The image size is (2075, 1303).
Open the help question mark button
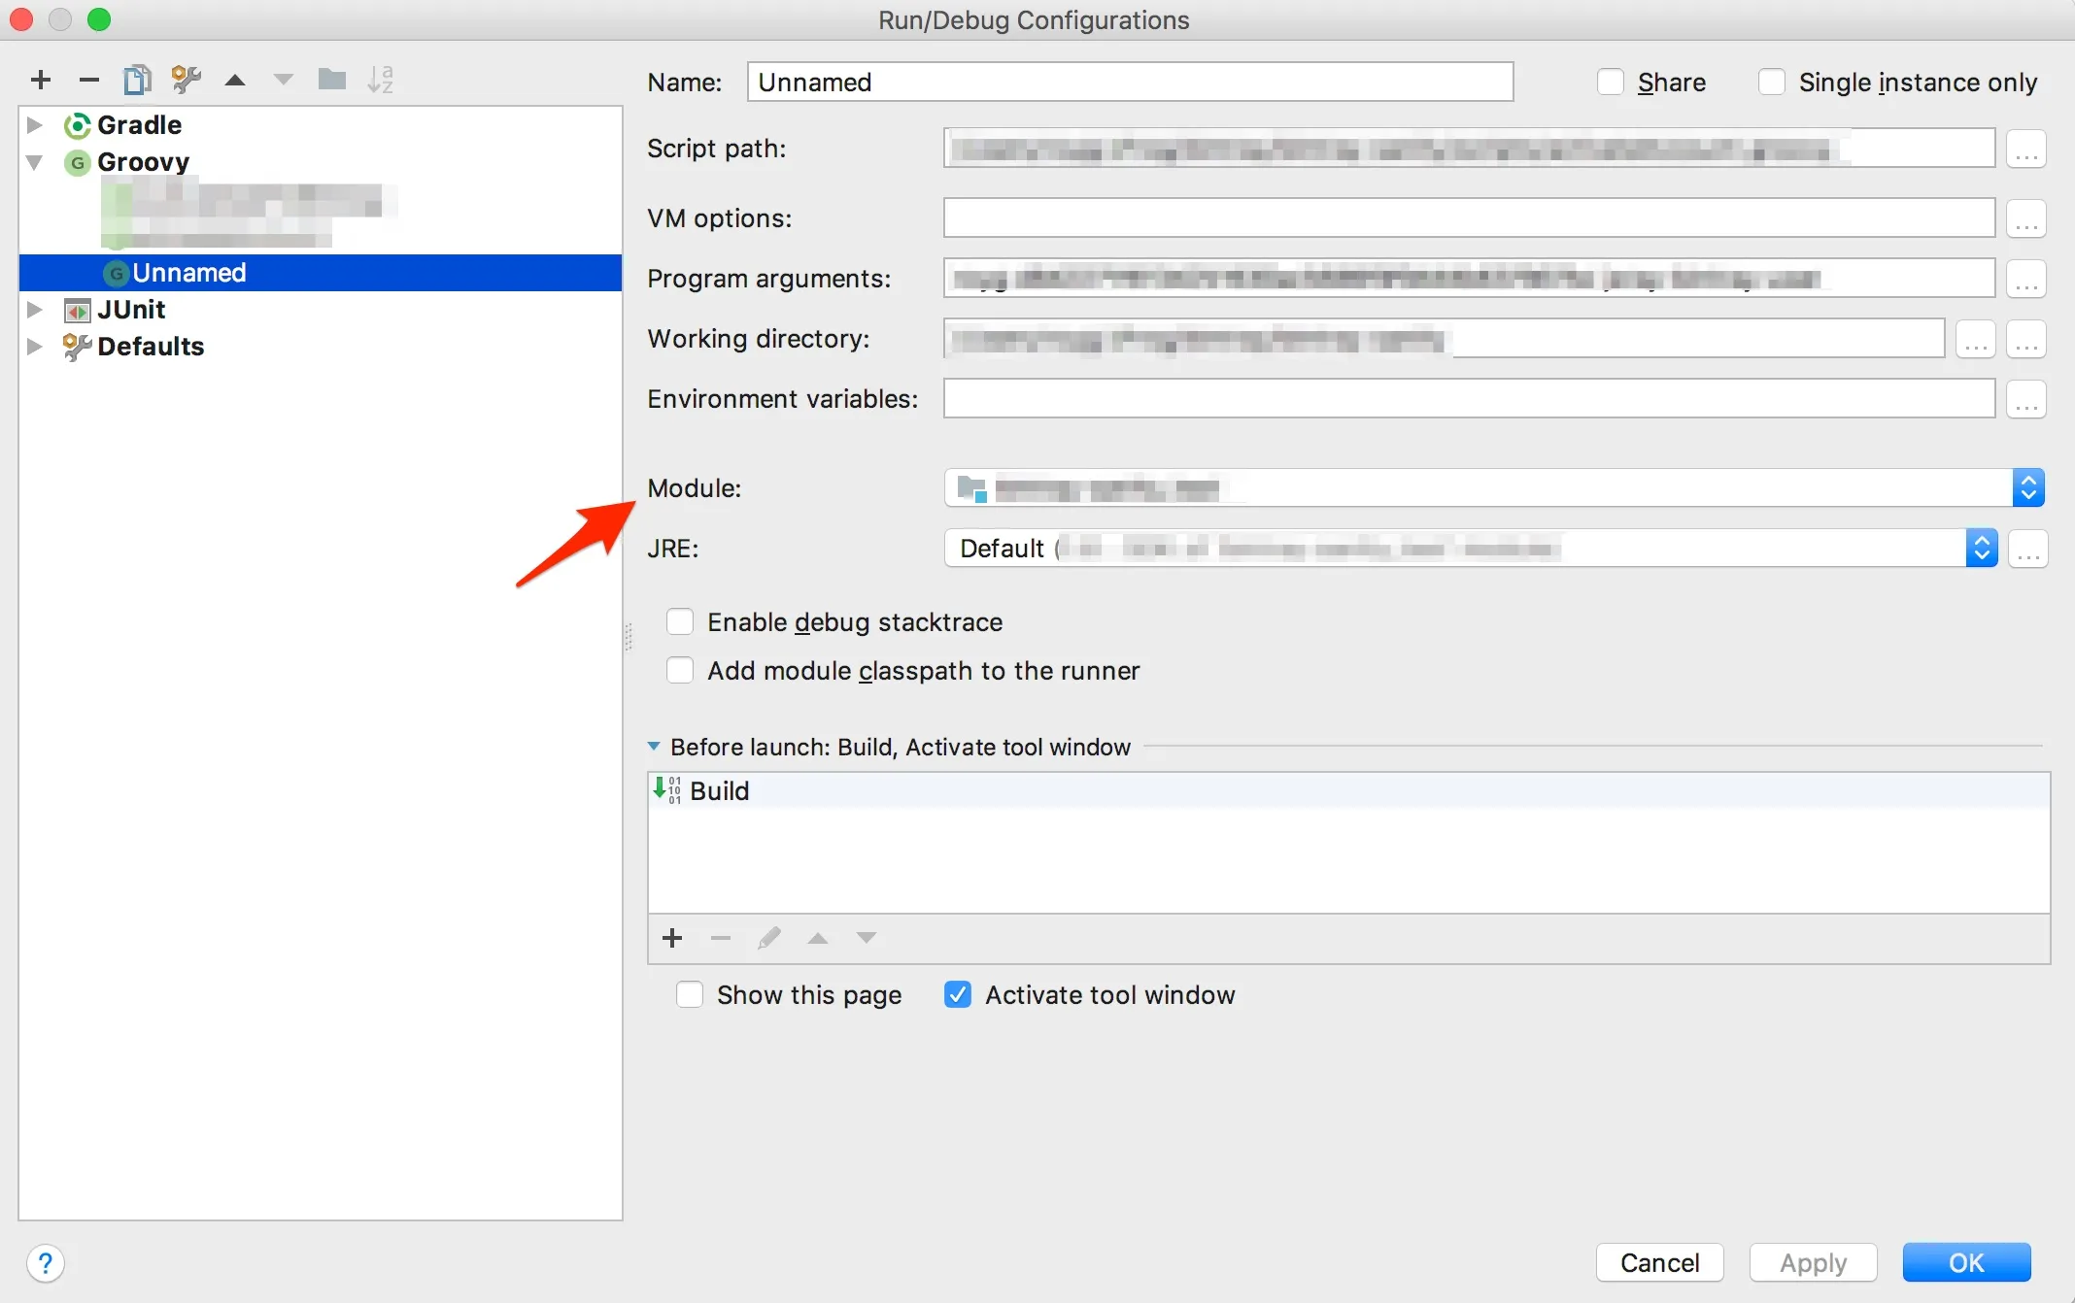[46, 1263]
